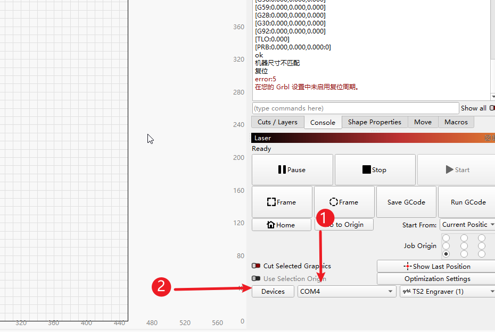
Task: Open the Start From dropdown
Action: 467,225
